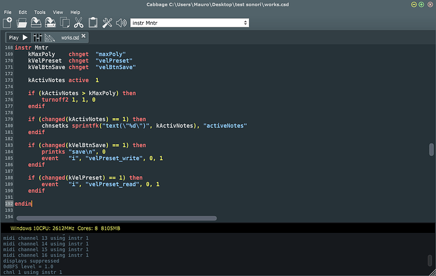The image size is (436, 276).
Task: Click 'displays suppressed' console line
Action: click(31, 261)
